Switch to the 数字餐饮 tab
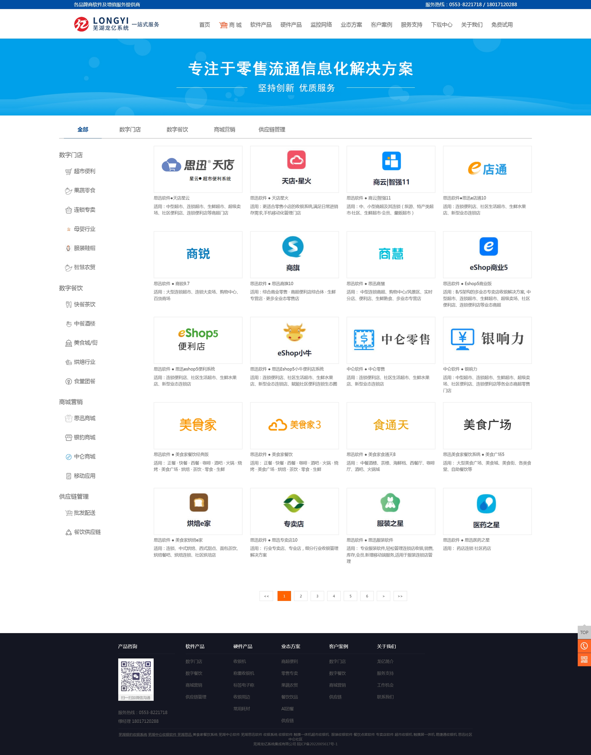591x755 pixels. click(x=177, y=129)
